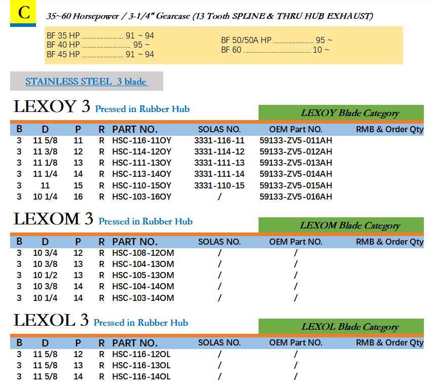Select part number HSC-104-13OM
The image size is (435, 386).
point(143,264)
